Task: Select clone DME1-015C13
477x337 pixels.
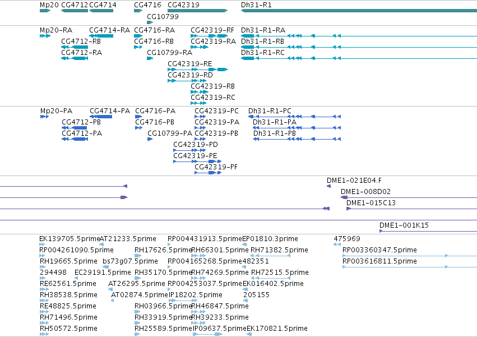Action: (371, 203)
